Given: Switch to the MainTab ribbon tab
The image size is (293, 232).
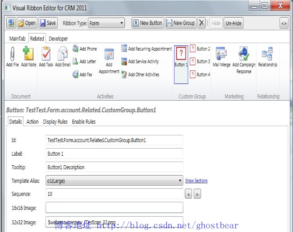Looking at the screenshot, I should point(17,38).
